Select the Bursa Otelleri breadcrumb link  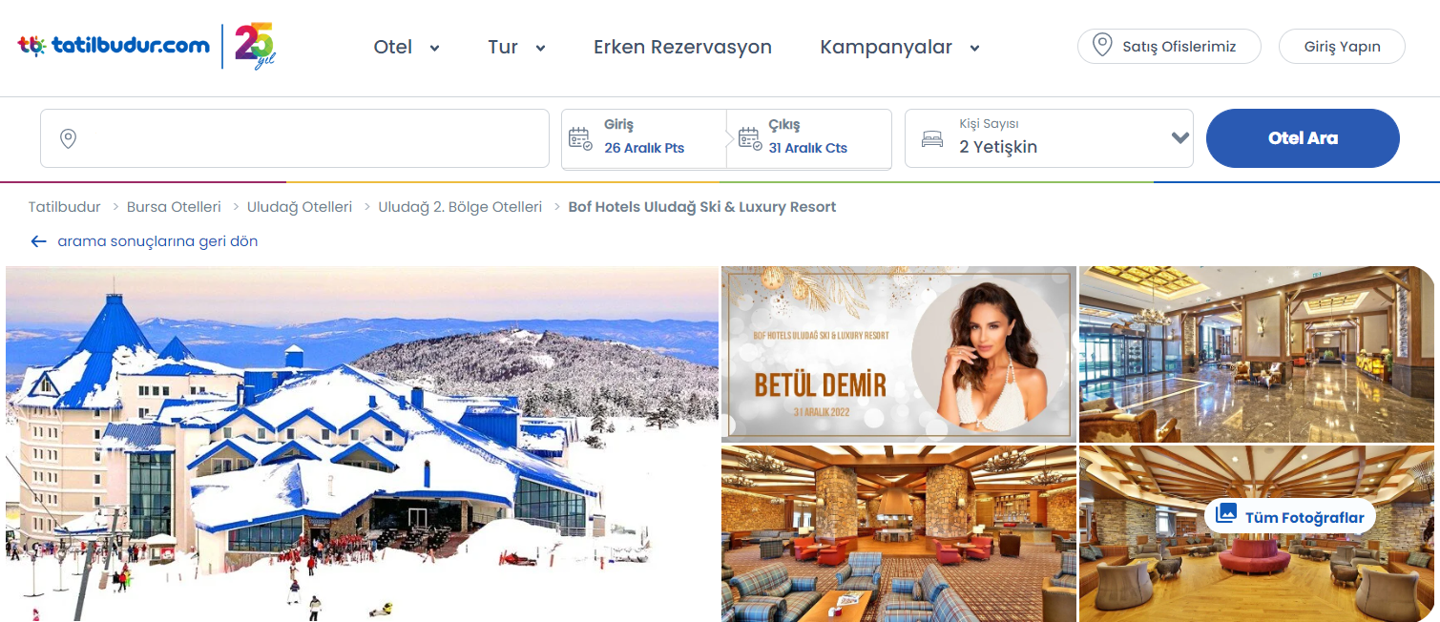click(174, 207)
